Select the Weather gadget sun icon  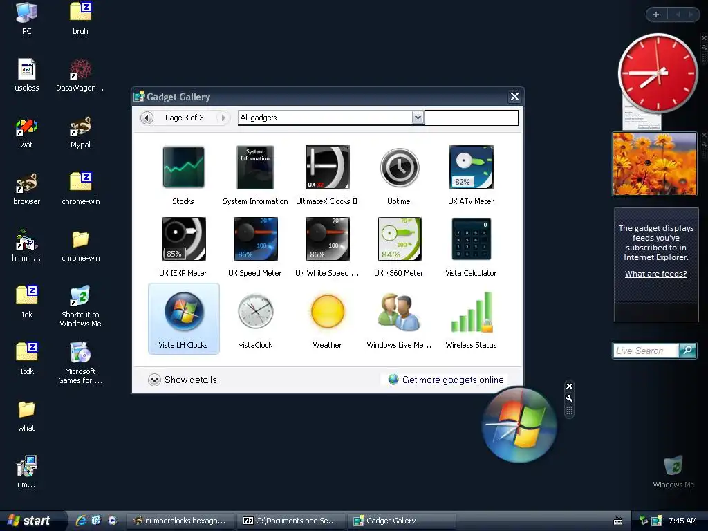click(328, 312)
